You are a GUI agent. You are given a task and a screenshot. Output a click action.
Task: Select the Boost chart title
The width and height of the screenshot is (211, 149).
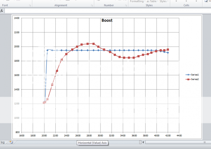[107, 20]
